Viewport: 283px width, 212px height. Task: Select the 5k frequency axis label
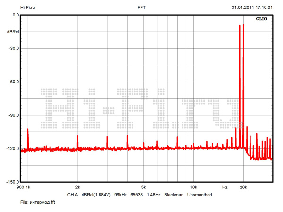pyautogui.click(x=144, y=187)
